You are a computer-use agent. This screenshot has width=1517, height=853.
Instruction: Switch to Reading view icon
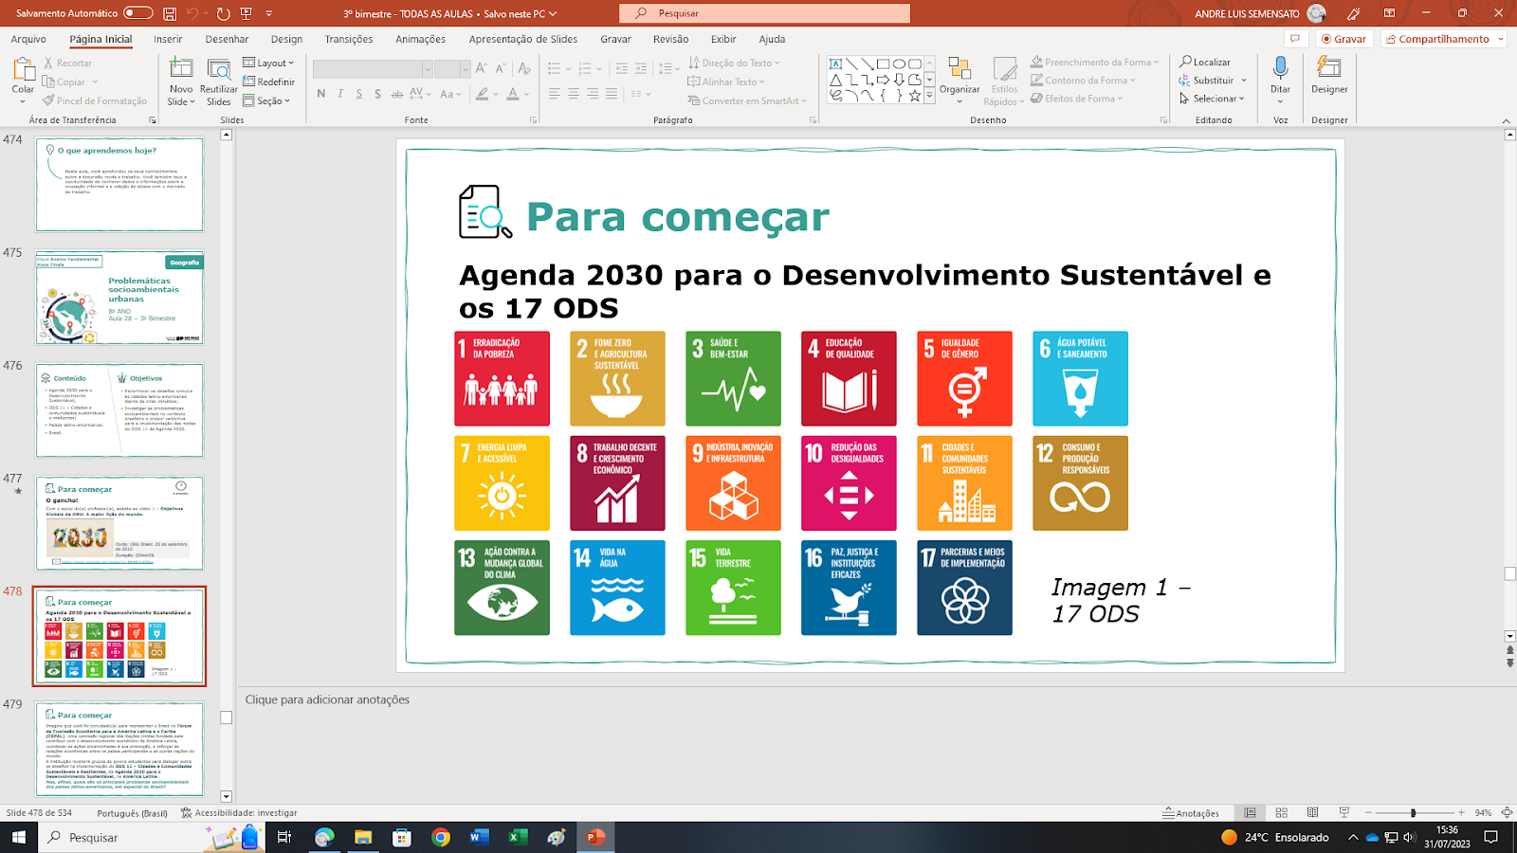pos(1312,812)
